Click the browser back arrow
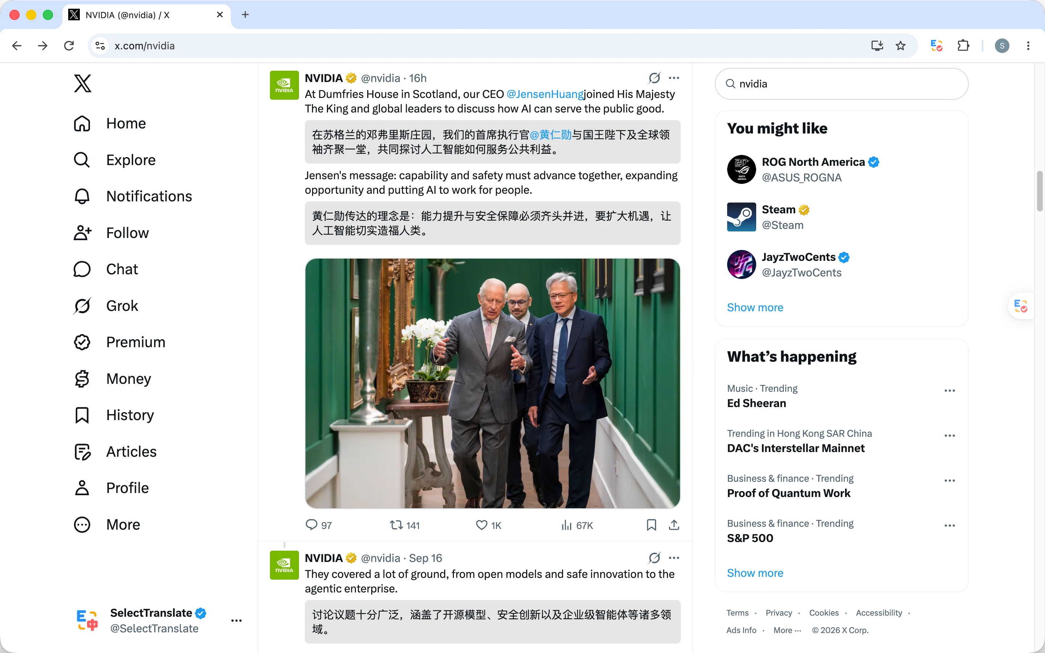1045x653 pixels. pos(17,46)
